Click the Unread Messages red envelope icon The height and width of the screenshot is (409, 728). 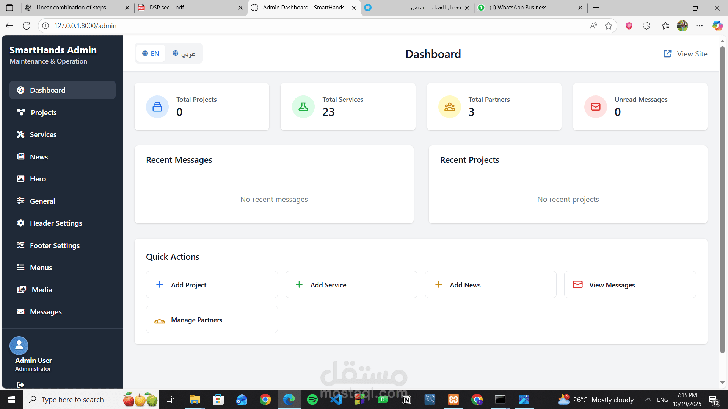point(595,107)
